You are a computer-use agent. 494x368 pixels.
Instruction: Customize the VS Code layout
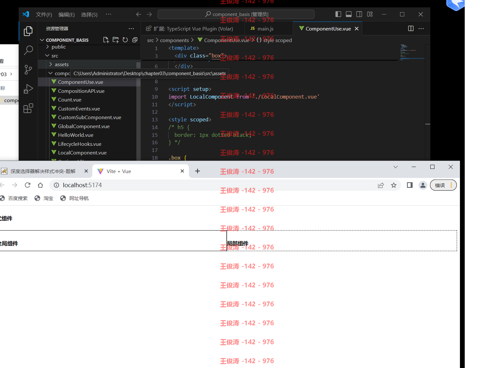(370, 14)
